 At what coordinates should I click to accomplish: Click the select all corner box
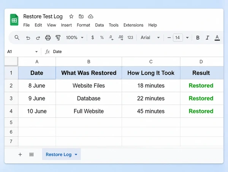[x=11, y=62]
